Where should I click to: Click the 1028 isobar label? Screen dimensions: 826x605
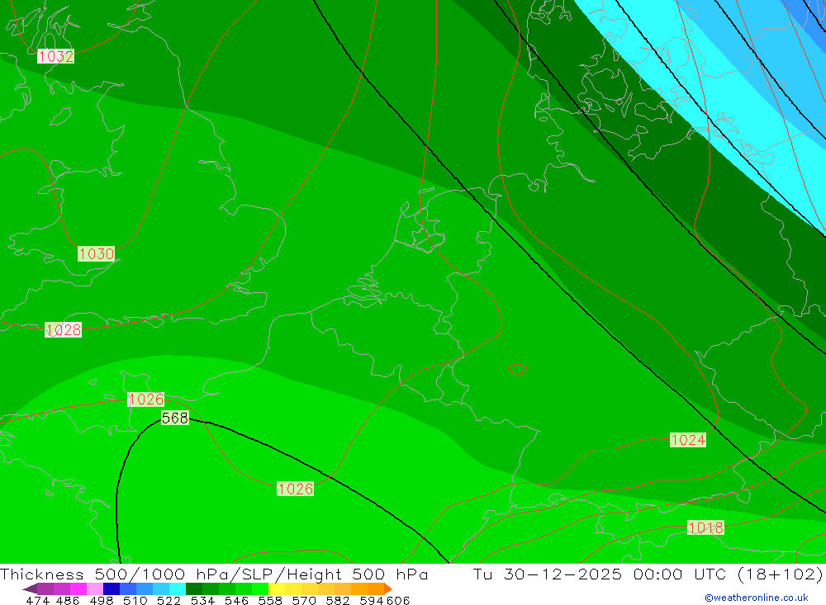(x=64, y=329)
